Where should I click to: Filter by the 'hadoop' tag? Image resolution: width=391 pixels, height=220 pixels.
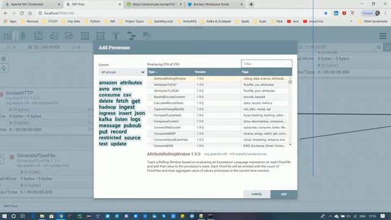point(108,107)
